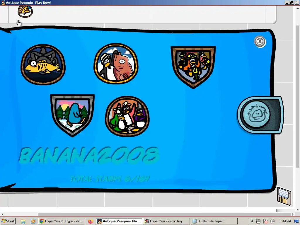Click the total stamps counter text
This screenshot has height=225, width=300.
110,179
